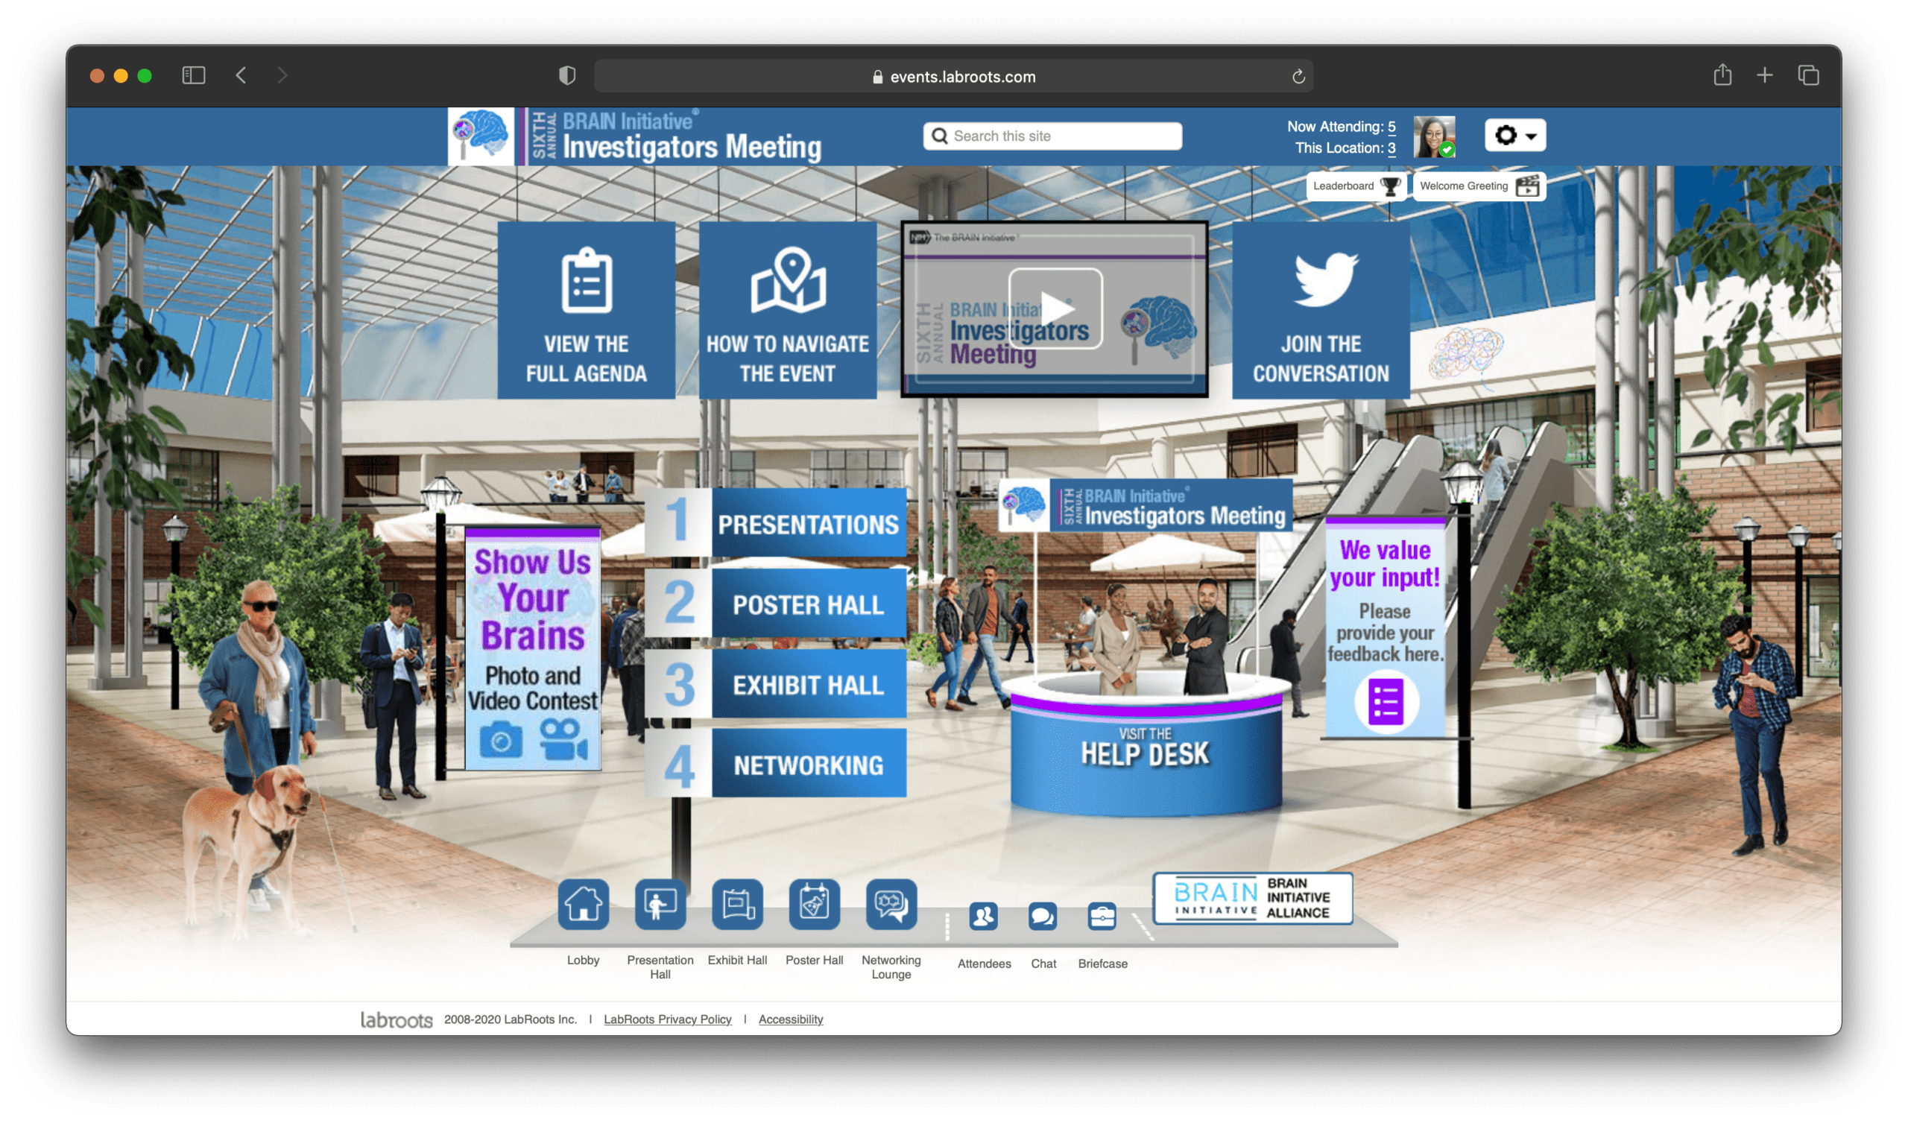
Task: Play the Welcome Greeting clip
Action: (1479, 186)
